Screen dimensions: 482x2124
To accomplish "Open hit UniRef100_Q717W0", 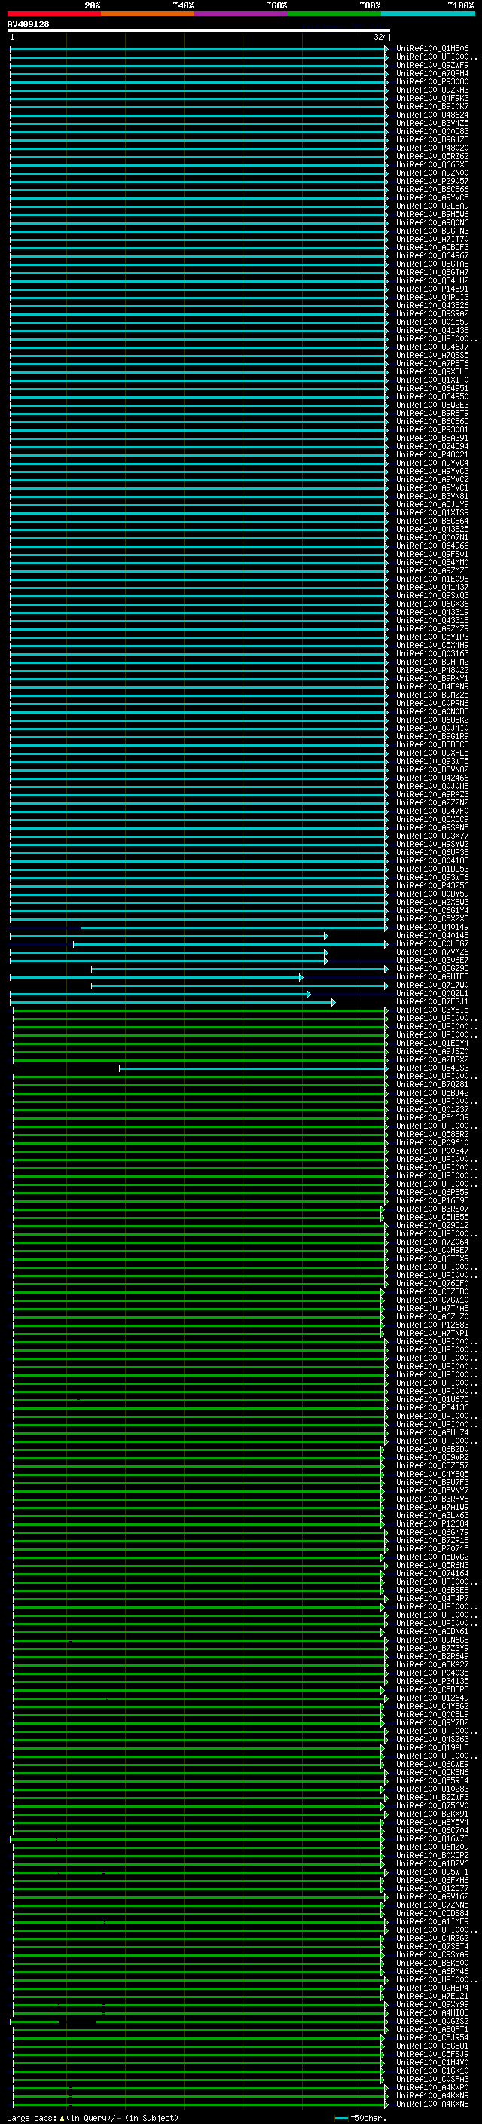I will 432,986.
